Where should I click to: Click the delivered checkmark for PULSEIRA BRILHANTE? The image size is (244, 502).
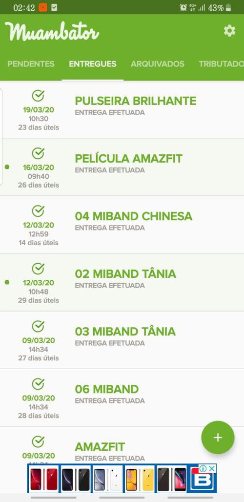coord(38,96)
